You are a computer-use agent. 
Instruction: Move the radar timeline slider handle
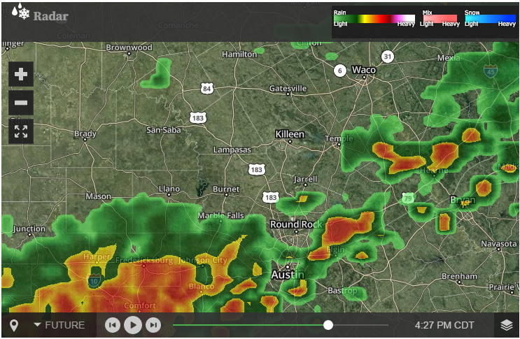click(328, 325)
